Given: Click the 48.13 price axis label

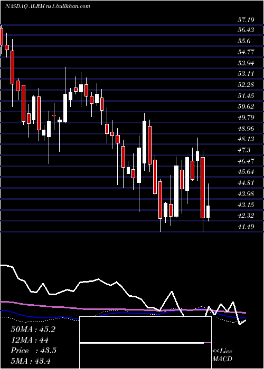Looking at the screenshot, I should click(246, 139).
